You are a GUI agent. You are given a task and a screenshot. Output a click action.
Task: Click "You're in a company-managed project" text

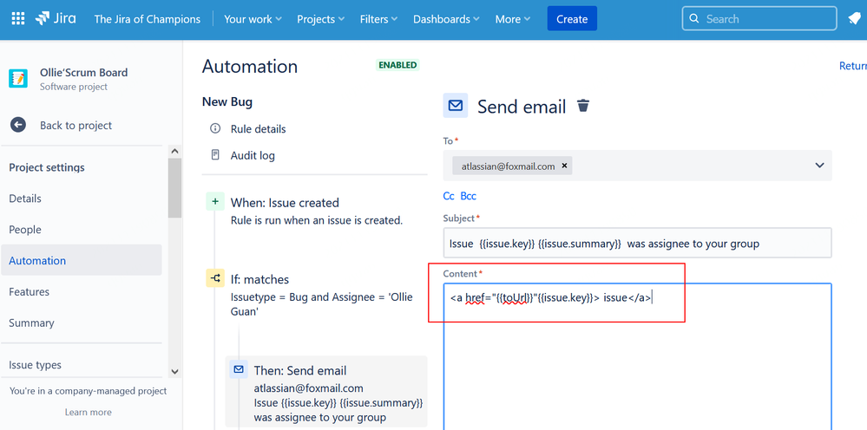(88, 391)
